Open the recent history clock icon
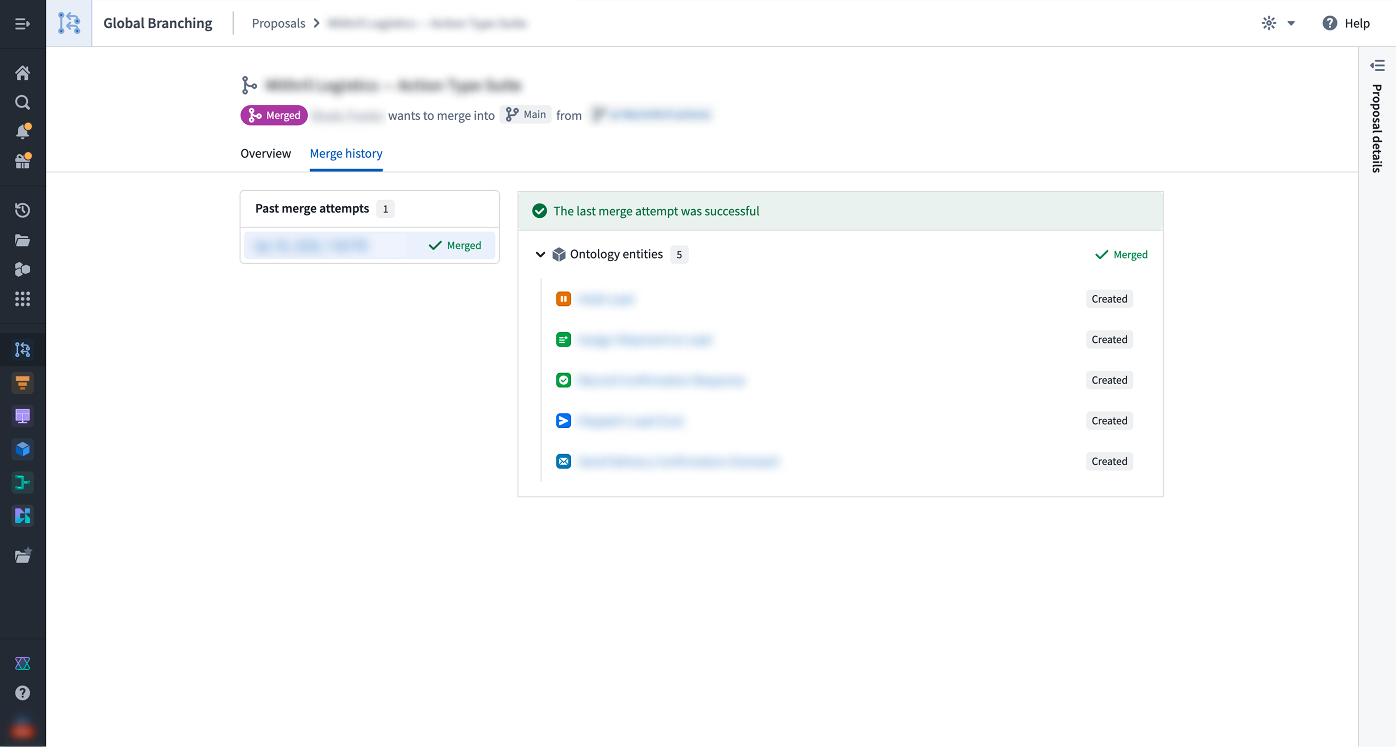Viewport: 1396px width, 747px height. click(22, 210)
